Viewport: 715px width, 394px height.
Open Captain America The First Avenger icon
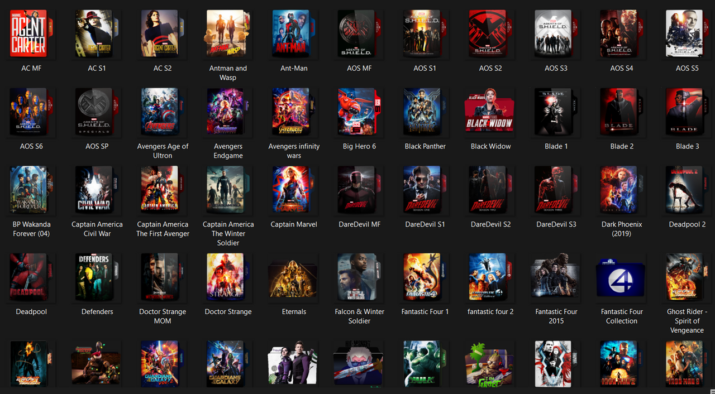(163, 190)
